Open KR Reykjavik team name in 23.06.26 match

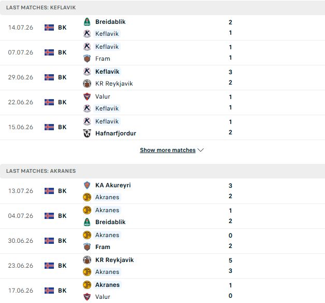(x=115, y=260)
